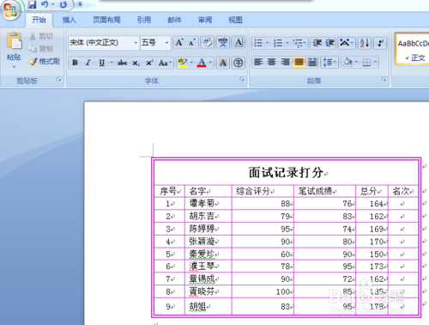The width and height of the screenshot is (429, 325).
Task: Click 剪切 to cut selection
Action: click(41, 36)
